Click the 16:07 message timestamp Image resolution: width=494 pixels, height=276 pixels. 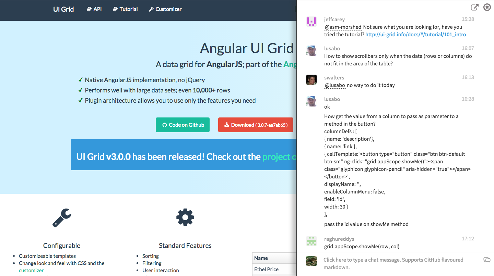pos(468,48)
